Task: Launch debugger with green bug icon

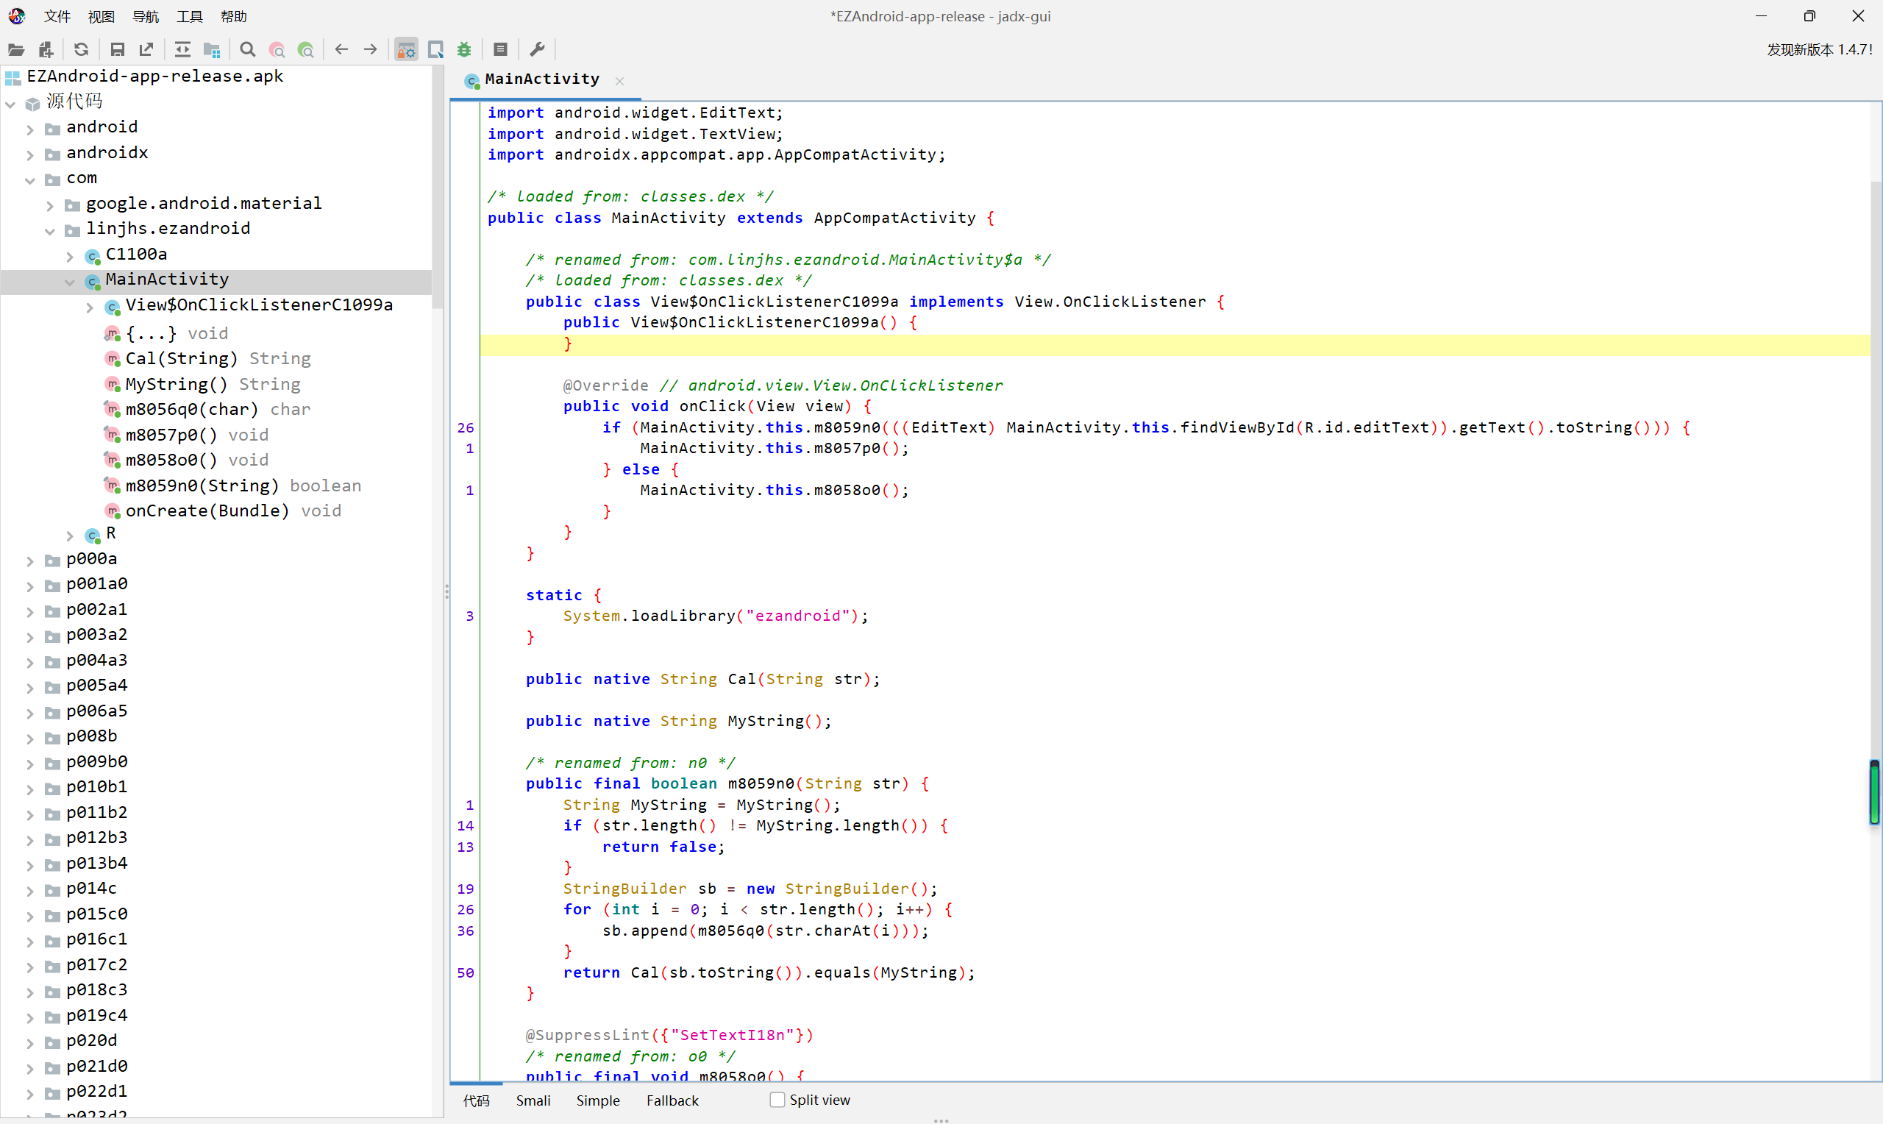Action: (x=464, y=50)
